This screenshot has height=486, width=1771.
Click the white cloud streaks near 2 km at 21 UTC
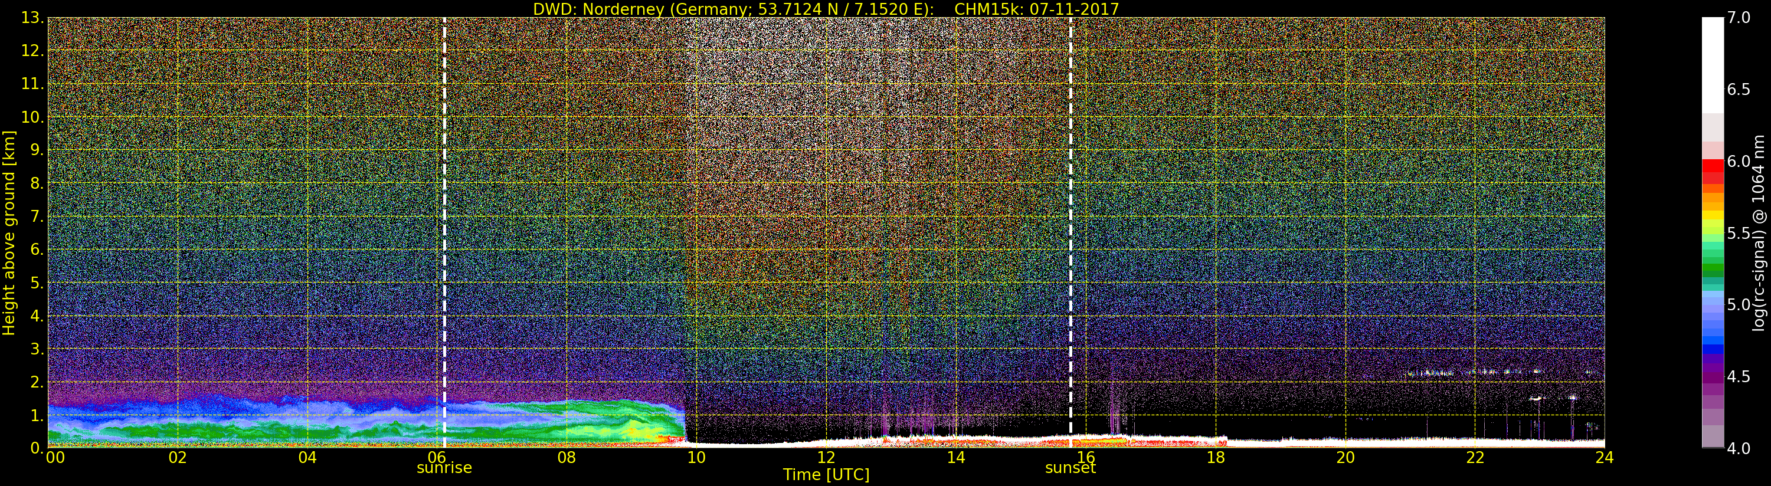click(x=1430, y=373)
